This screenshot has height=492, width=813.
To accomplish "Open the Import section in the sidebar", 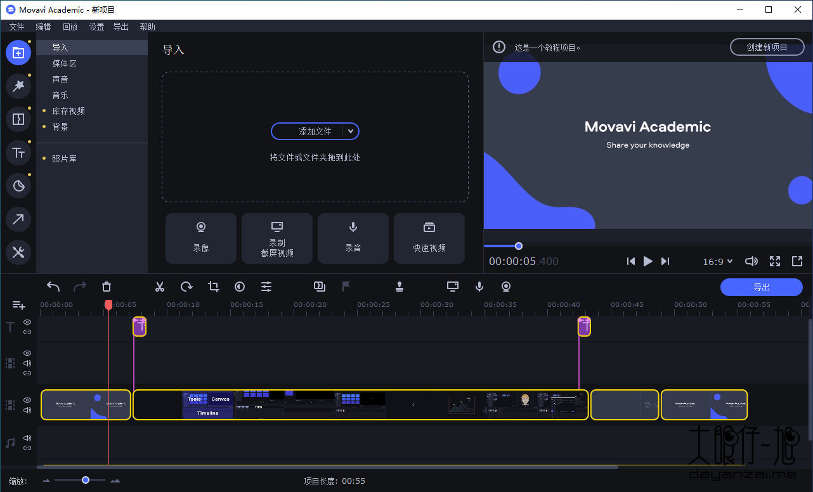I will (92, 48).
